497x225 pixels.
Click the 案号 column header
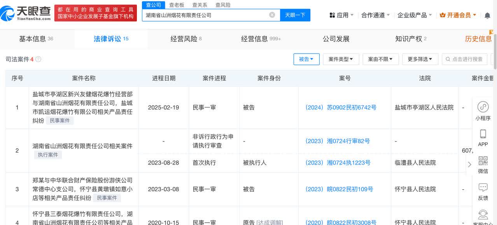(345, 78)
